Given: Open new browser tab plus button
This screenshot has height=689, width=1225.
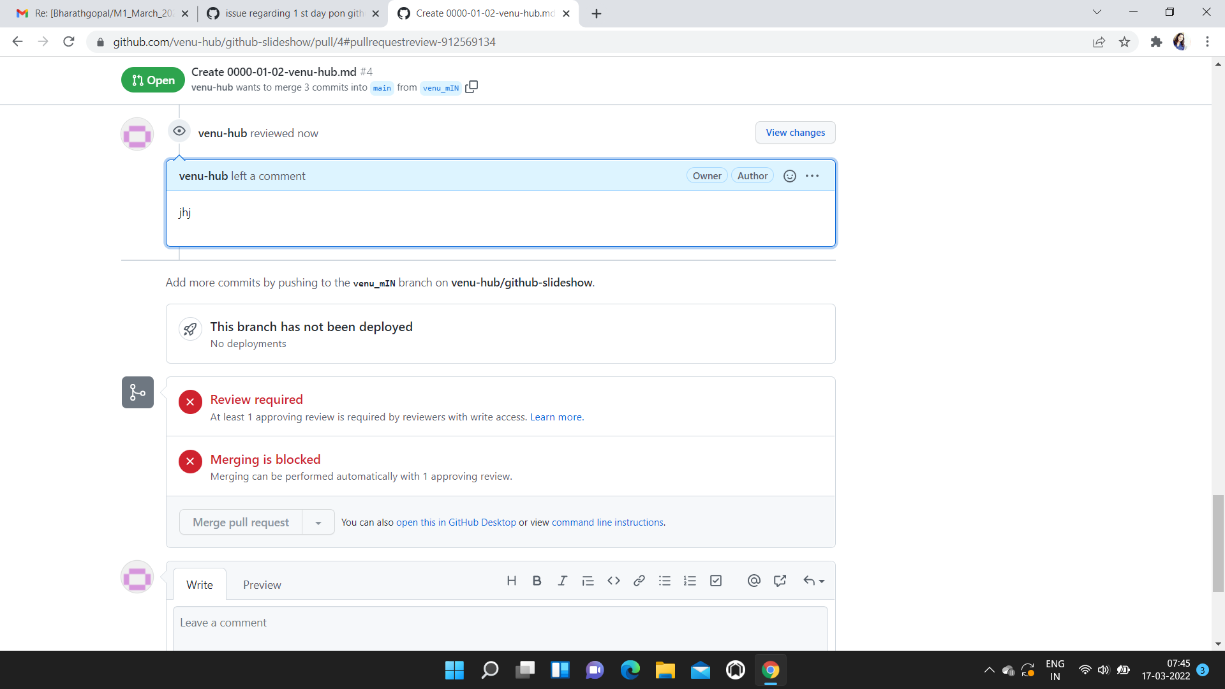Looking at the screenshot, I should click(596, 13).
